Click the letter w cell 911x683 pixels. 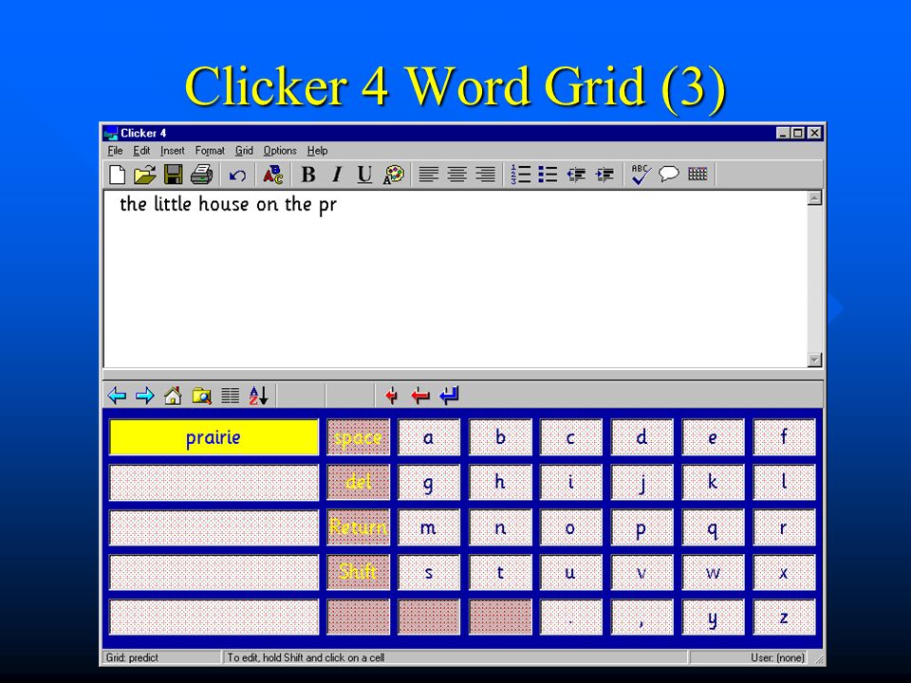(713, 572)
